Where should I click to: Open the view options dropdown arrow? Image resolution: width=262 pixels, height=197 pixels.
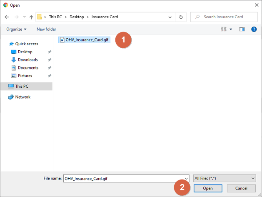coord(231,29)
